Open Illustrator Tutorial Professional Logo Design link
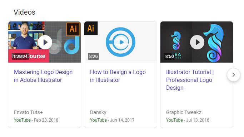Image resolution: width=244 pixels, height=137 pixels. coord(190,80)
